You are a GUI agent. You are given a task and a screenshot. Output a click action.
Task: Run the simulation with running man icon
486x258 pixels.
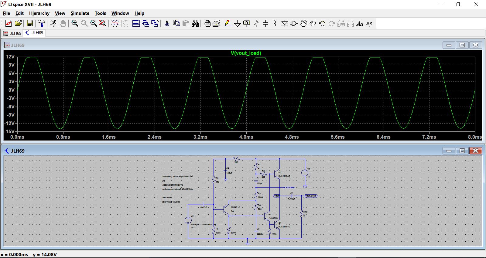tap(53, 23)
